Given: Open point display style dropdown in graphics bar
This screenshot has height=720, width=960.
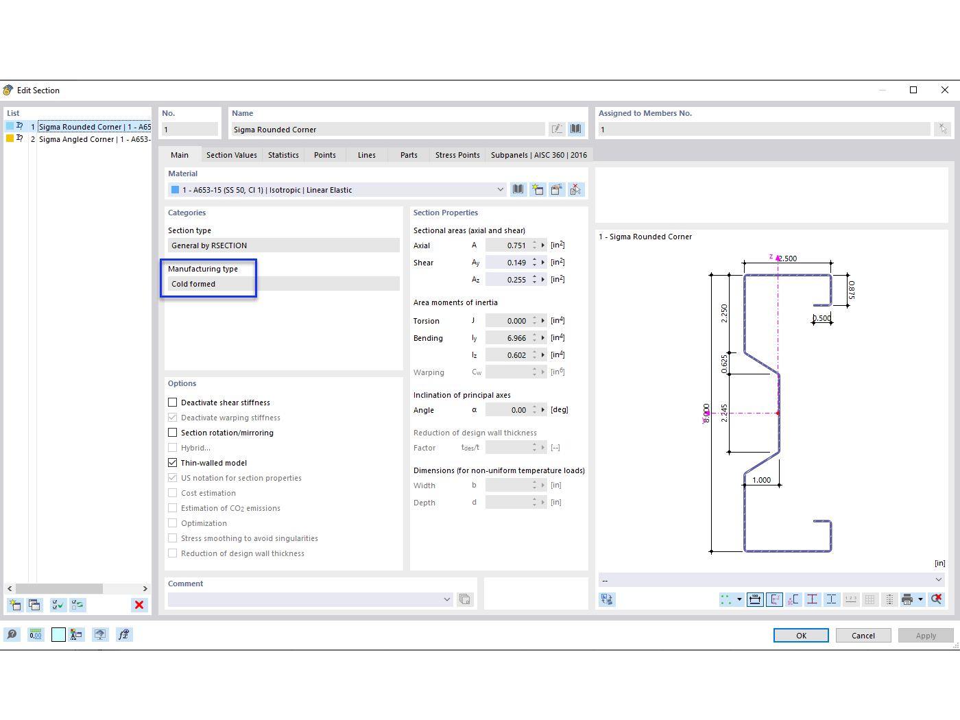Looking at the screenshot, I should tap(740, 599).
